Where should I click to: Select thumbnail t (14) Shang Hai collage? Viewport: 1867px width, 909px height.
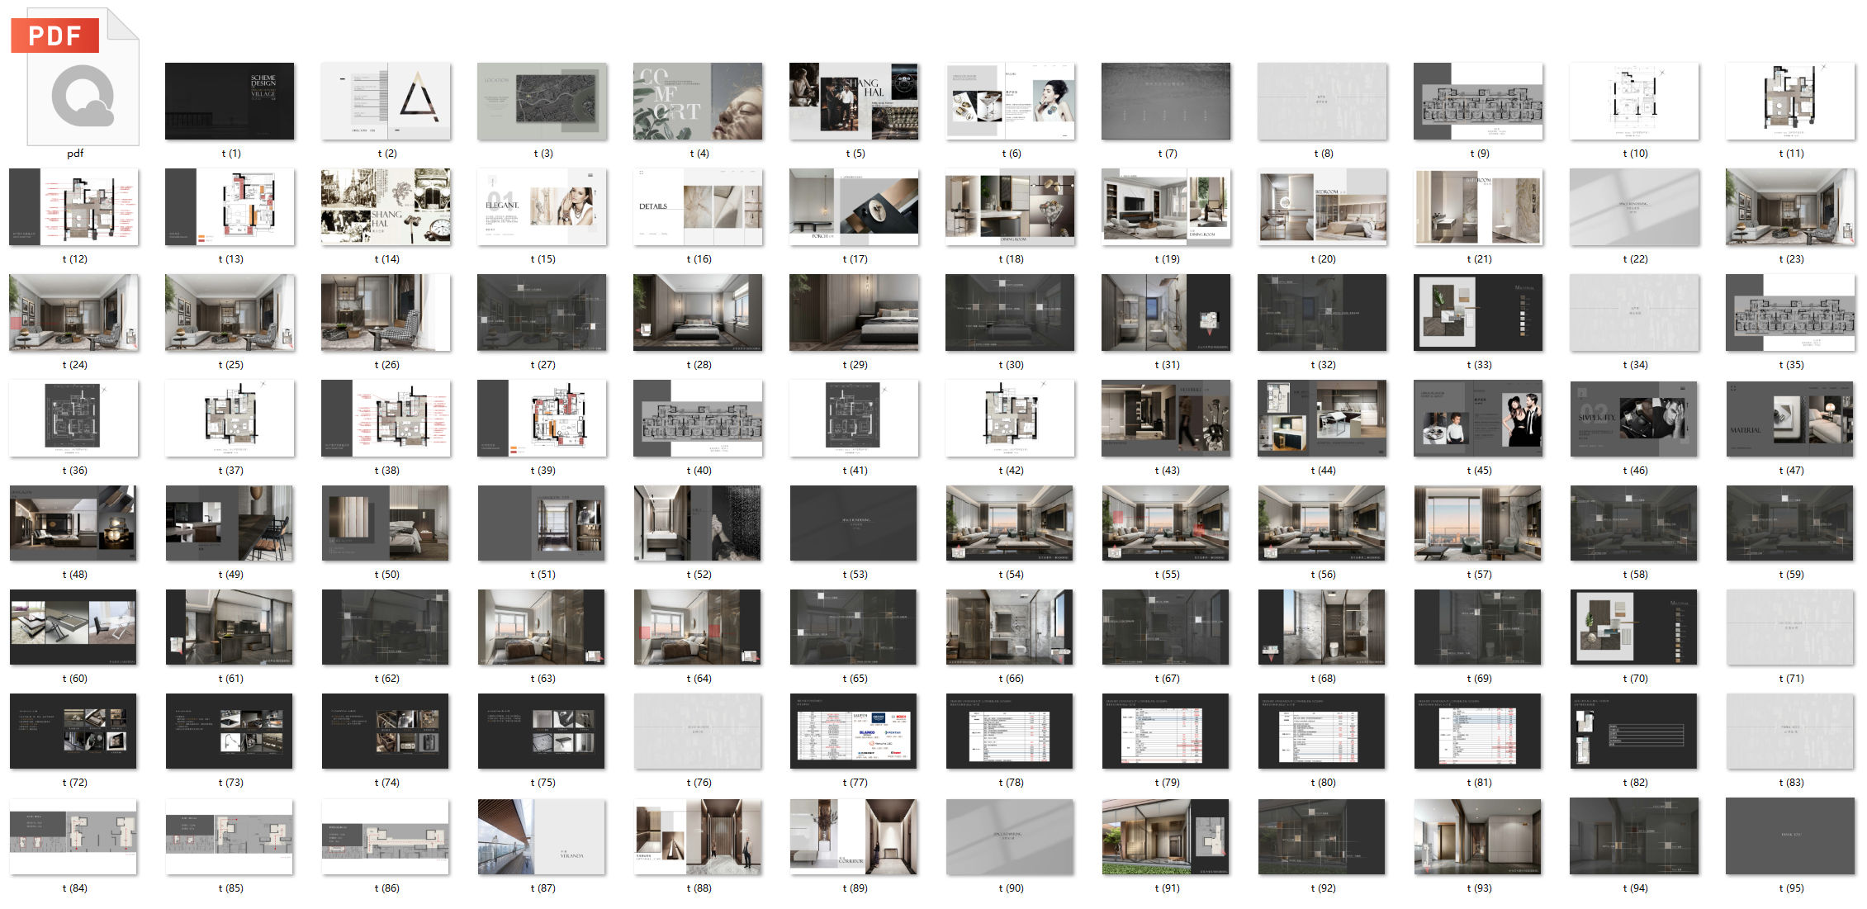(x=386, y=206)
